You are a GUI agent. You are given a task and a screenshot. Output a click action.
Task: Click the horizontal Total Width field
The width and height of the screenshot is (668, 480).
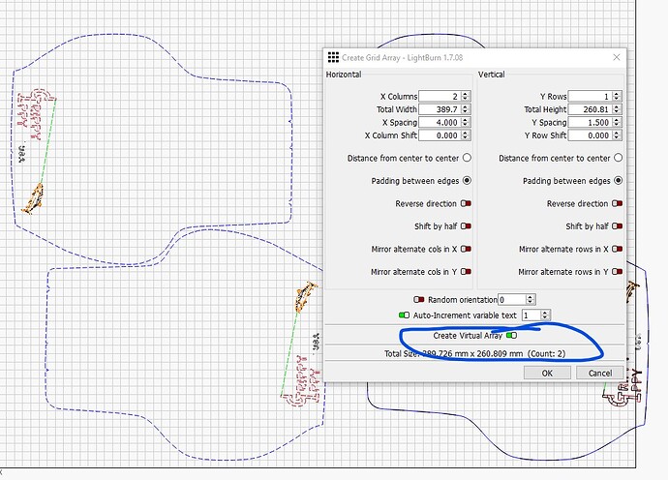point(440,109)
